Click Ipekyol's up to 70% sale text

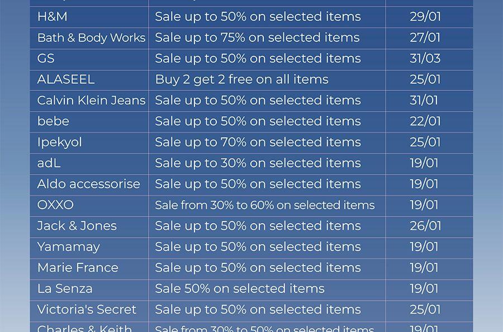[258, 142]
